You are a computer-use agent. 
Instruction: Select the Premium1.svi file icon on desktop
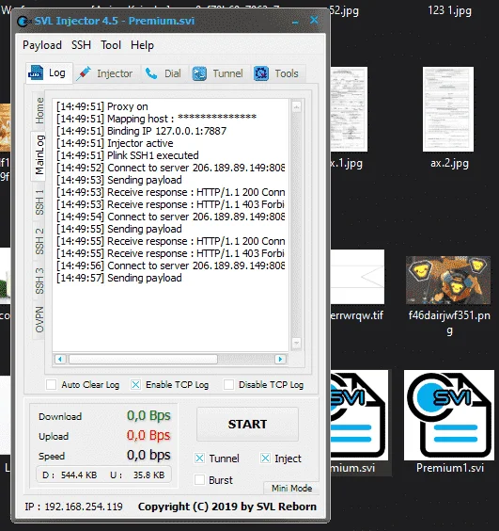coord(449,415)
